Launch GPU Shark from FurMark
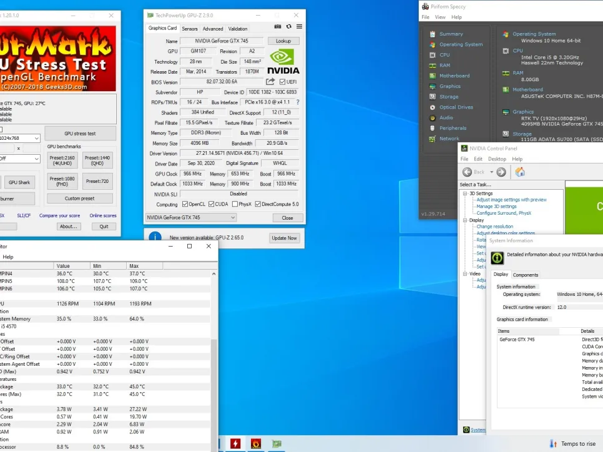Viewport: 603px width, 452px height. coord(19,182)
